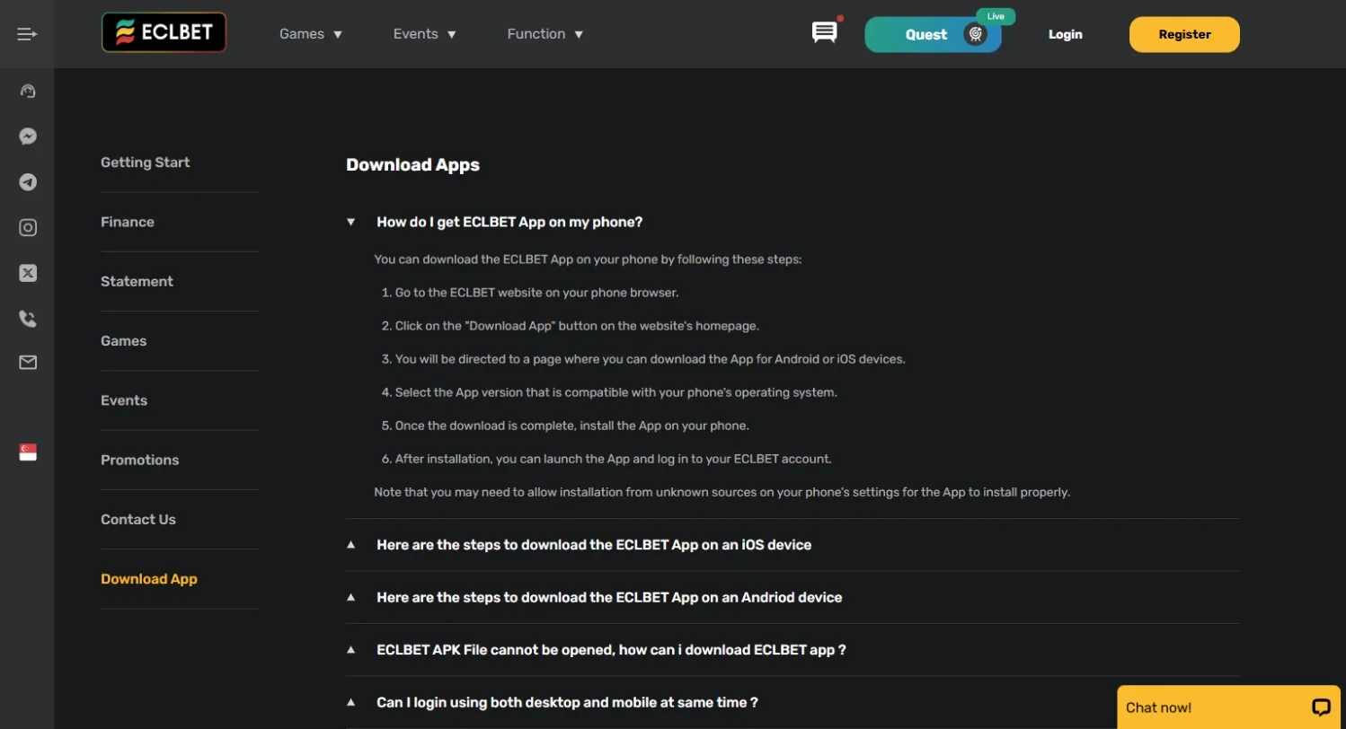Select Games help category in sidebar list

(123, 341)
